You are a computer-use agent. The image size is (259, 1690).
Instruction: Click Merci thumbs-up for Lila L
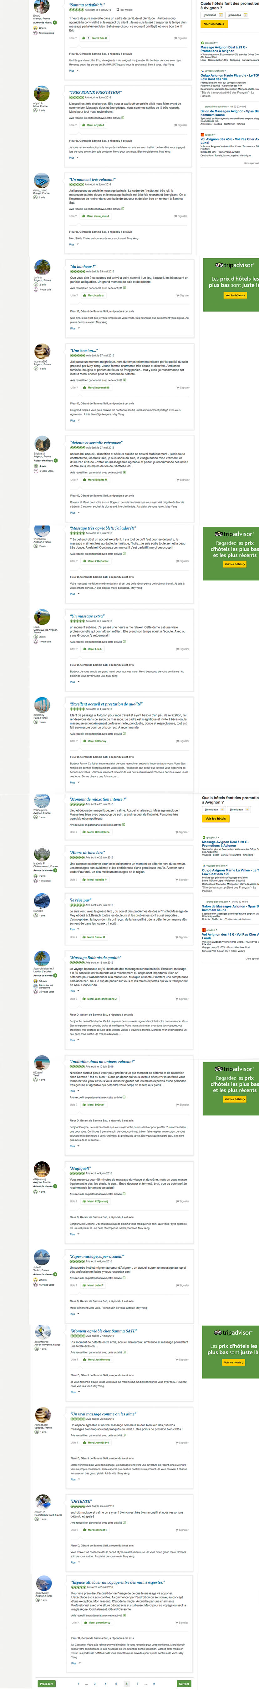point(93,649)
